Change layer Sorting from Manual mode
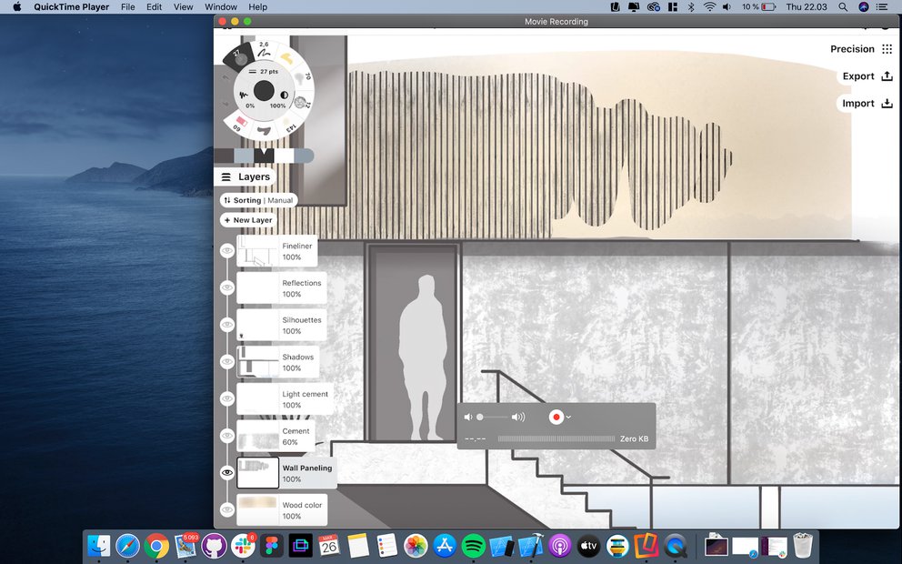 coord(256,200)
